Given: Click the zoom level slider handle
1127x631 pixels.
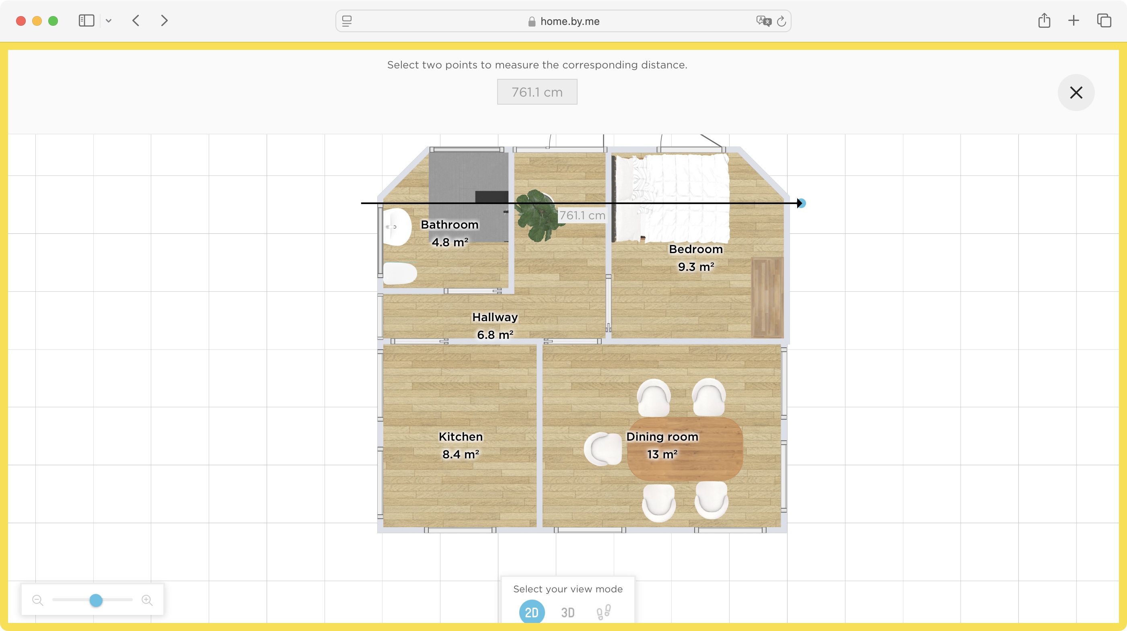Looking at the screenshot, I should tap(96, 600).
